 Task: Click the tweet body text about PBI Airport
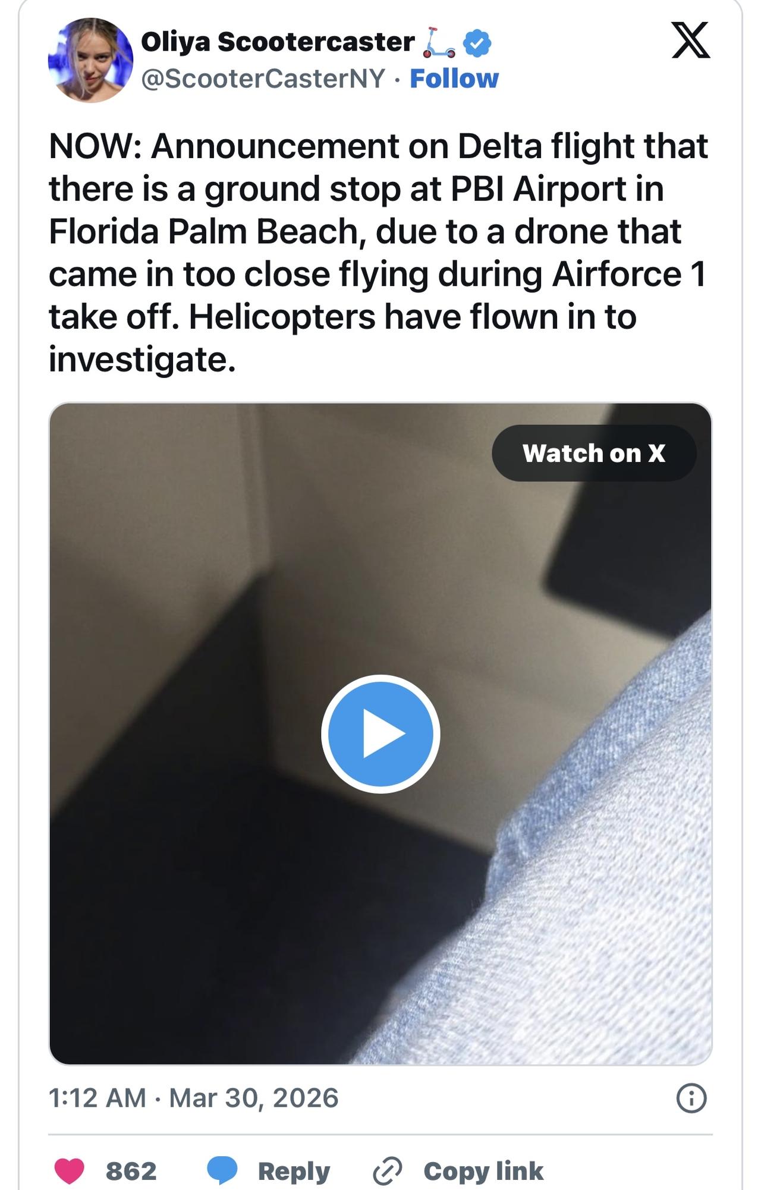[x=379, y=253]
